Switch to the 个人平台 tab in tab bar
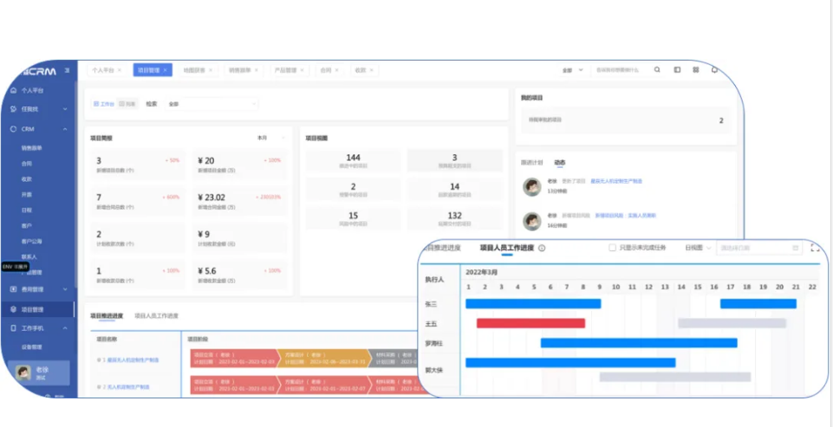The width and height of the screenshot is (833, 427). [103, 70]
